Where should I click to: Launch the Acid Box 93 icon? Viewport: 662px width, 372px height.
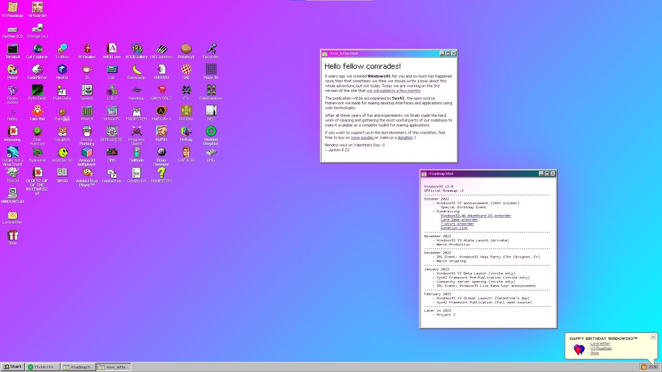(x=62, y=154)
